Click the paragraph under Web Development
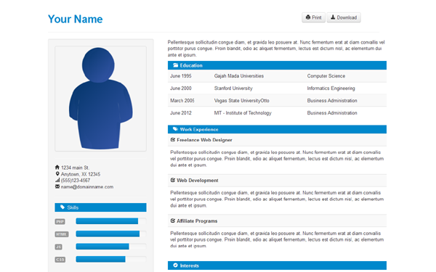Image resolution: width=436 pixels, height=272 pixels. click(277, 199)
